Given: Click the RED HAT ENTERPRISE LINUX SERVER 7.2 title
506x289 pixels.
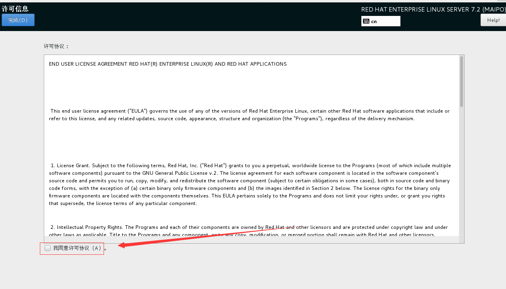Looking at the screenshot, I should (433, 10).
